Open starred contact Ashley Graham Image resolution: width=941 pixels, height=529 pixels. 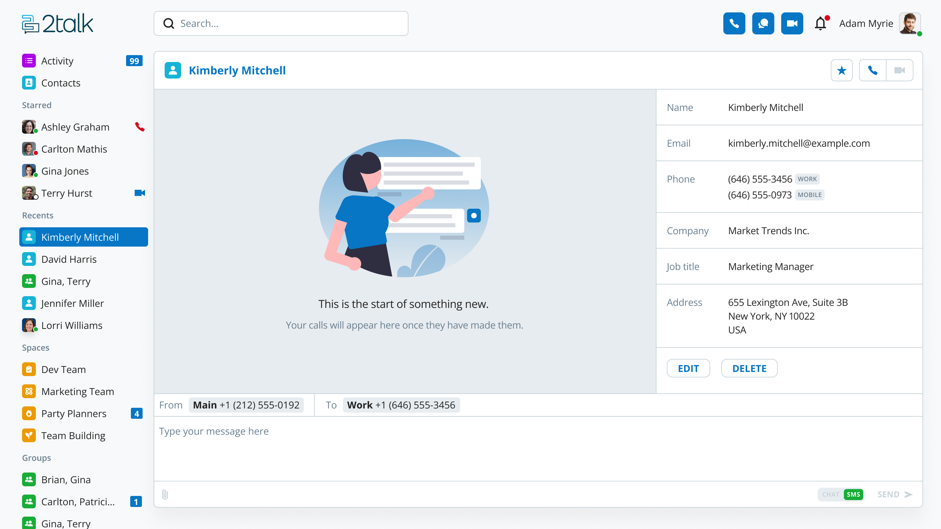[x=83, y=127]
